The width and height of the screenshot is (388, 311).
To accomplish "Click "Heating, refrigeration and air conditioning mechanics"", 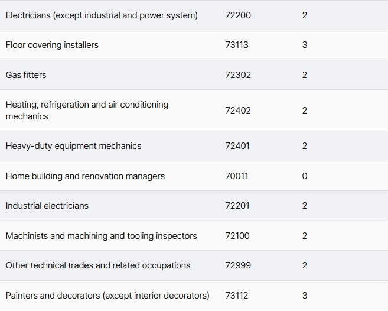I will (x=87, y=111).
